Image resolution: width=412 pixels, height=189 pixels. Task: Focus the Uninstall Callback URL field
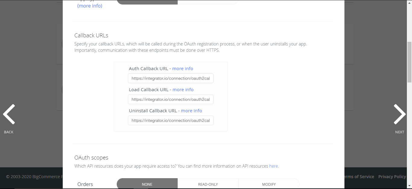(170, 121)
